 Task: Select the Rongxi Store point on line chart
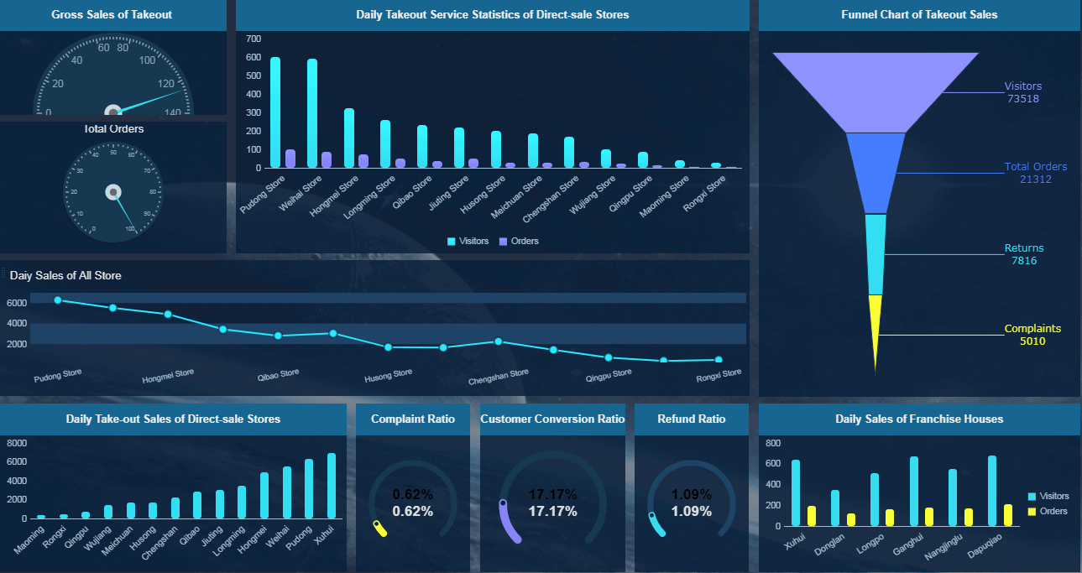[x=719, y=360]
